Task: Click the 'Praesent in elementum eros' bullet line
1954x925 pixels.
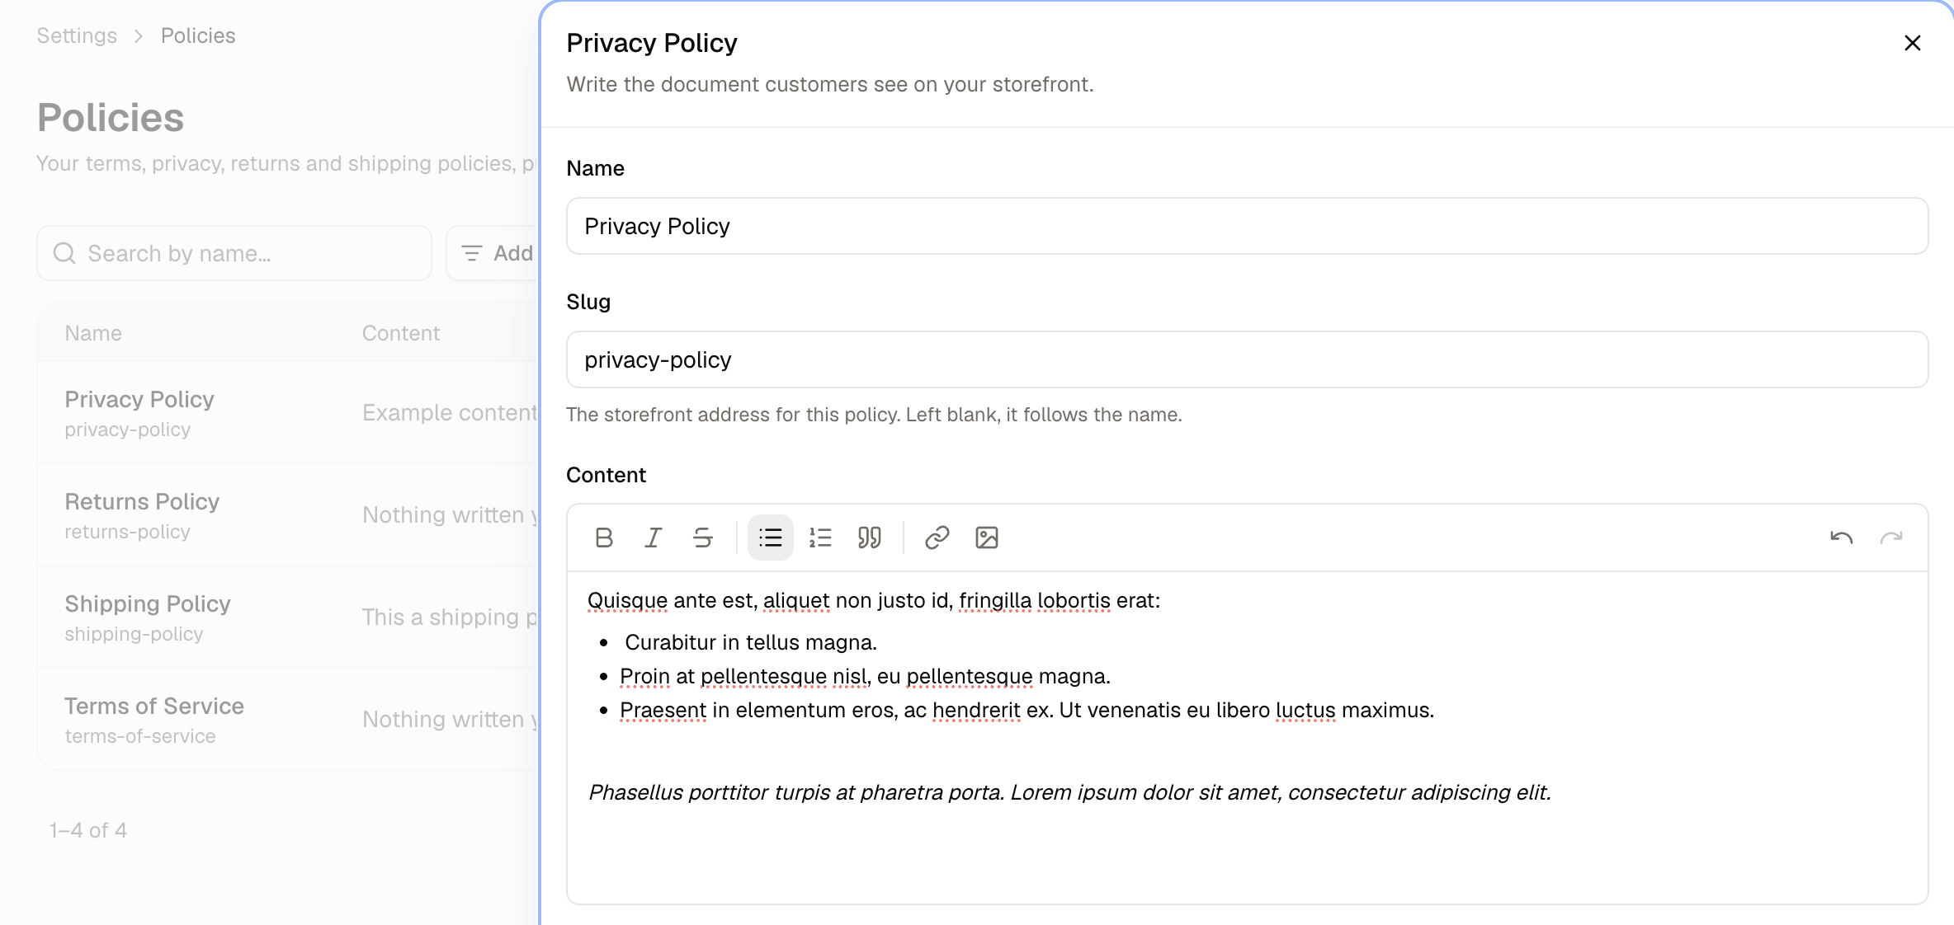Action: 1027,711
